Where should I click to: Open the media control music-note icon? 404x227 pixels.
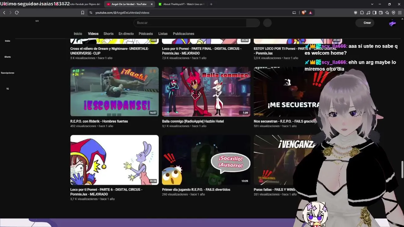pyautogui.click(x=368, y=13)
